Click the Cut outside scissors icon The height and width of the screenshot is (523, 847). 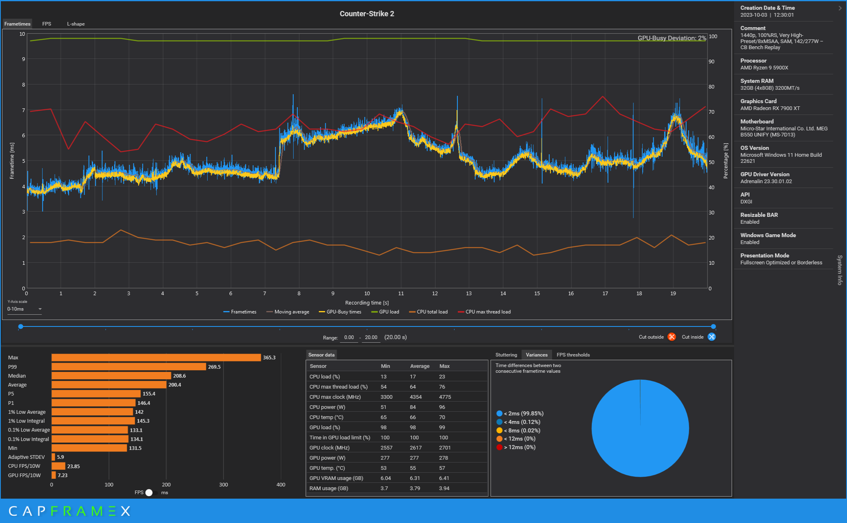tap(672, 337)
